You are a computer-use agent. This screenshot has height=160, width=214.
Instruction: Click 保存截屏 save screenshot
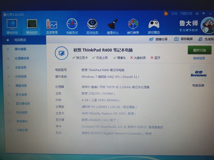pos(183,39)
